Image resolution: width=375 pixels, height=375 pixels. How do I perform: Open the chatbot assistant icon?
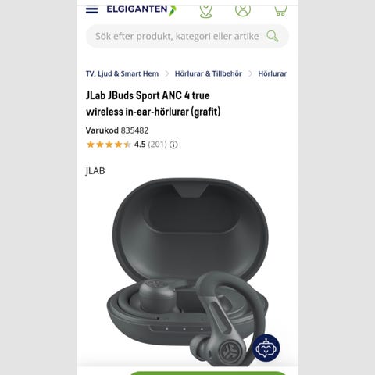tap(266, 348)
